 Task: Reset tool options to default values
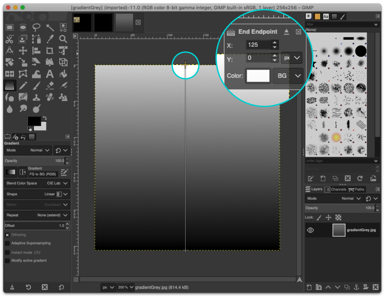tap(61, 287)
